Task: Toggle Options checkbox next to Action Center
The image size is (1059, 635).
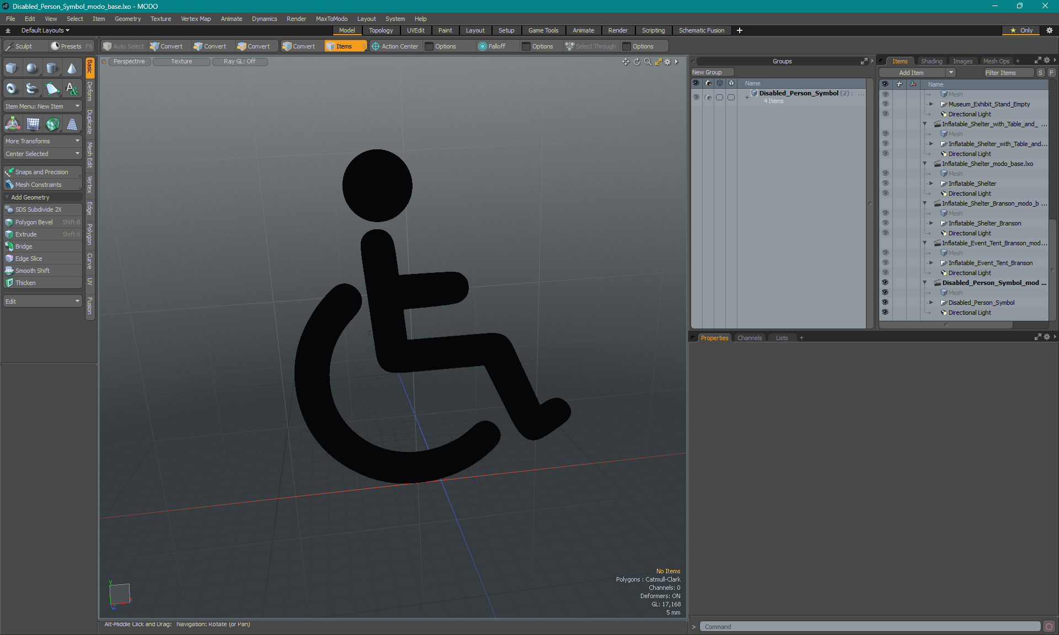Action: click(x=429, y=46)
